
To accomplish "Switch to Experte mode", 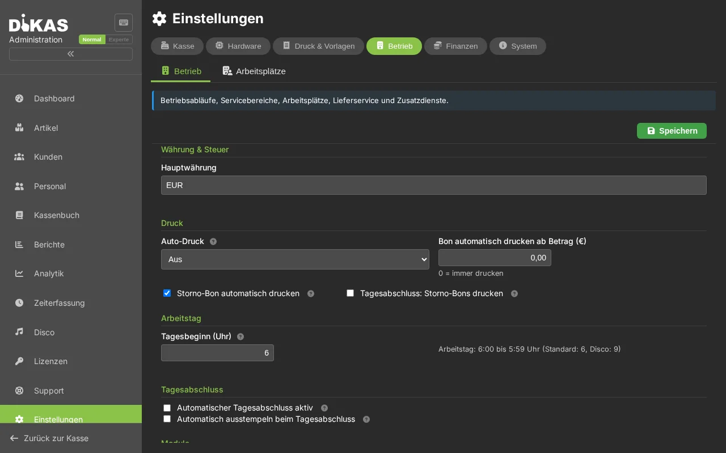I will click(x=119, y=40).
